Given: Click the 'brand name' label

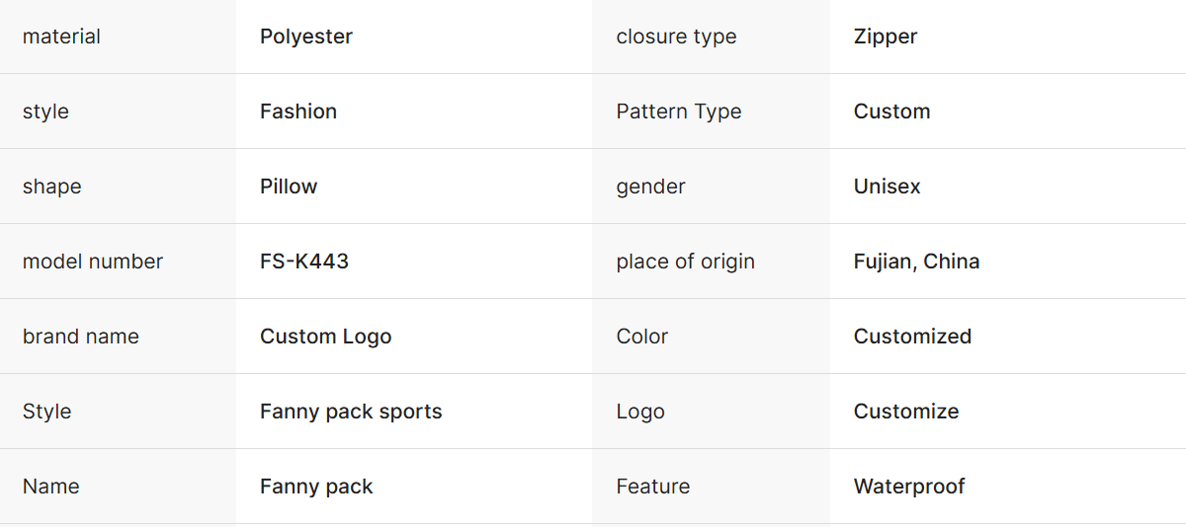Looking at the screenshot, I should point(81,337).
